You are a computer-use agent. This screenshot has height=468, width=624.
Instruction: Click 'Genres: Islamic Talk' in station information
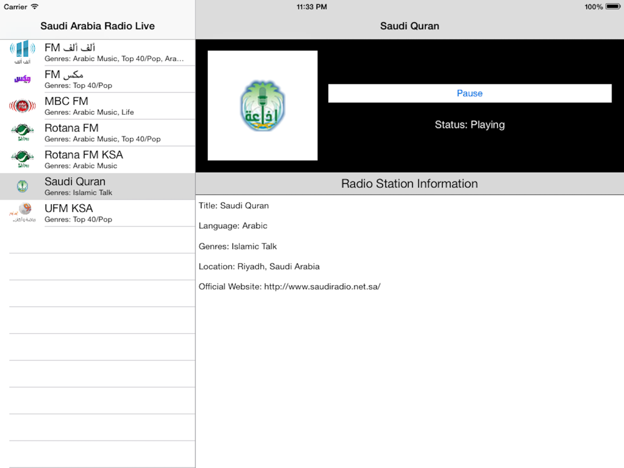coord(238,246)
